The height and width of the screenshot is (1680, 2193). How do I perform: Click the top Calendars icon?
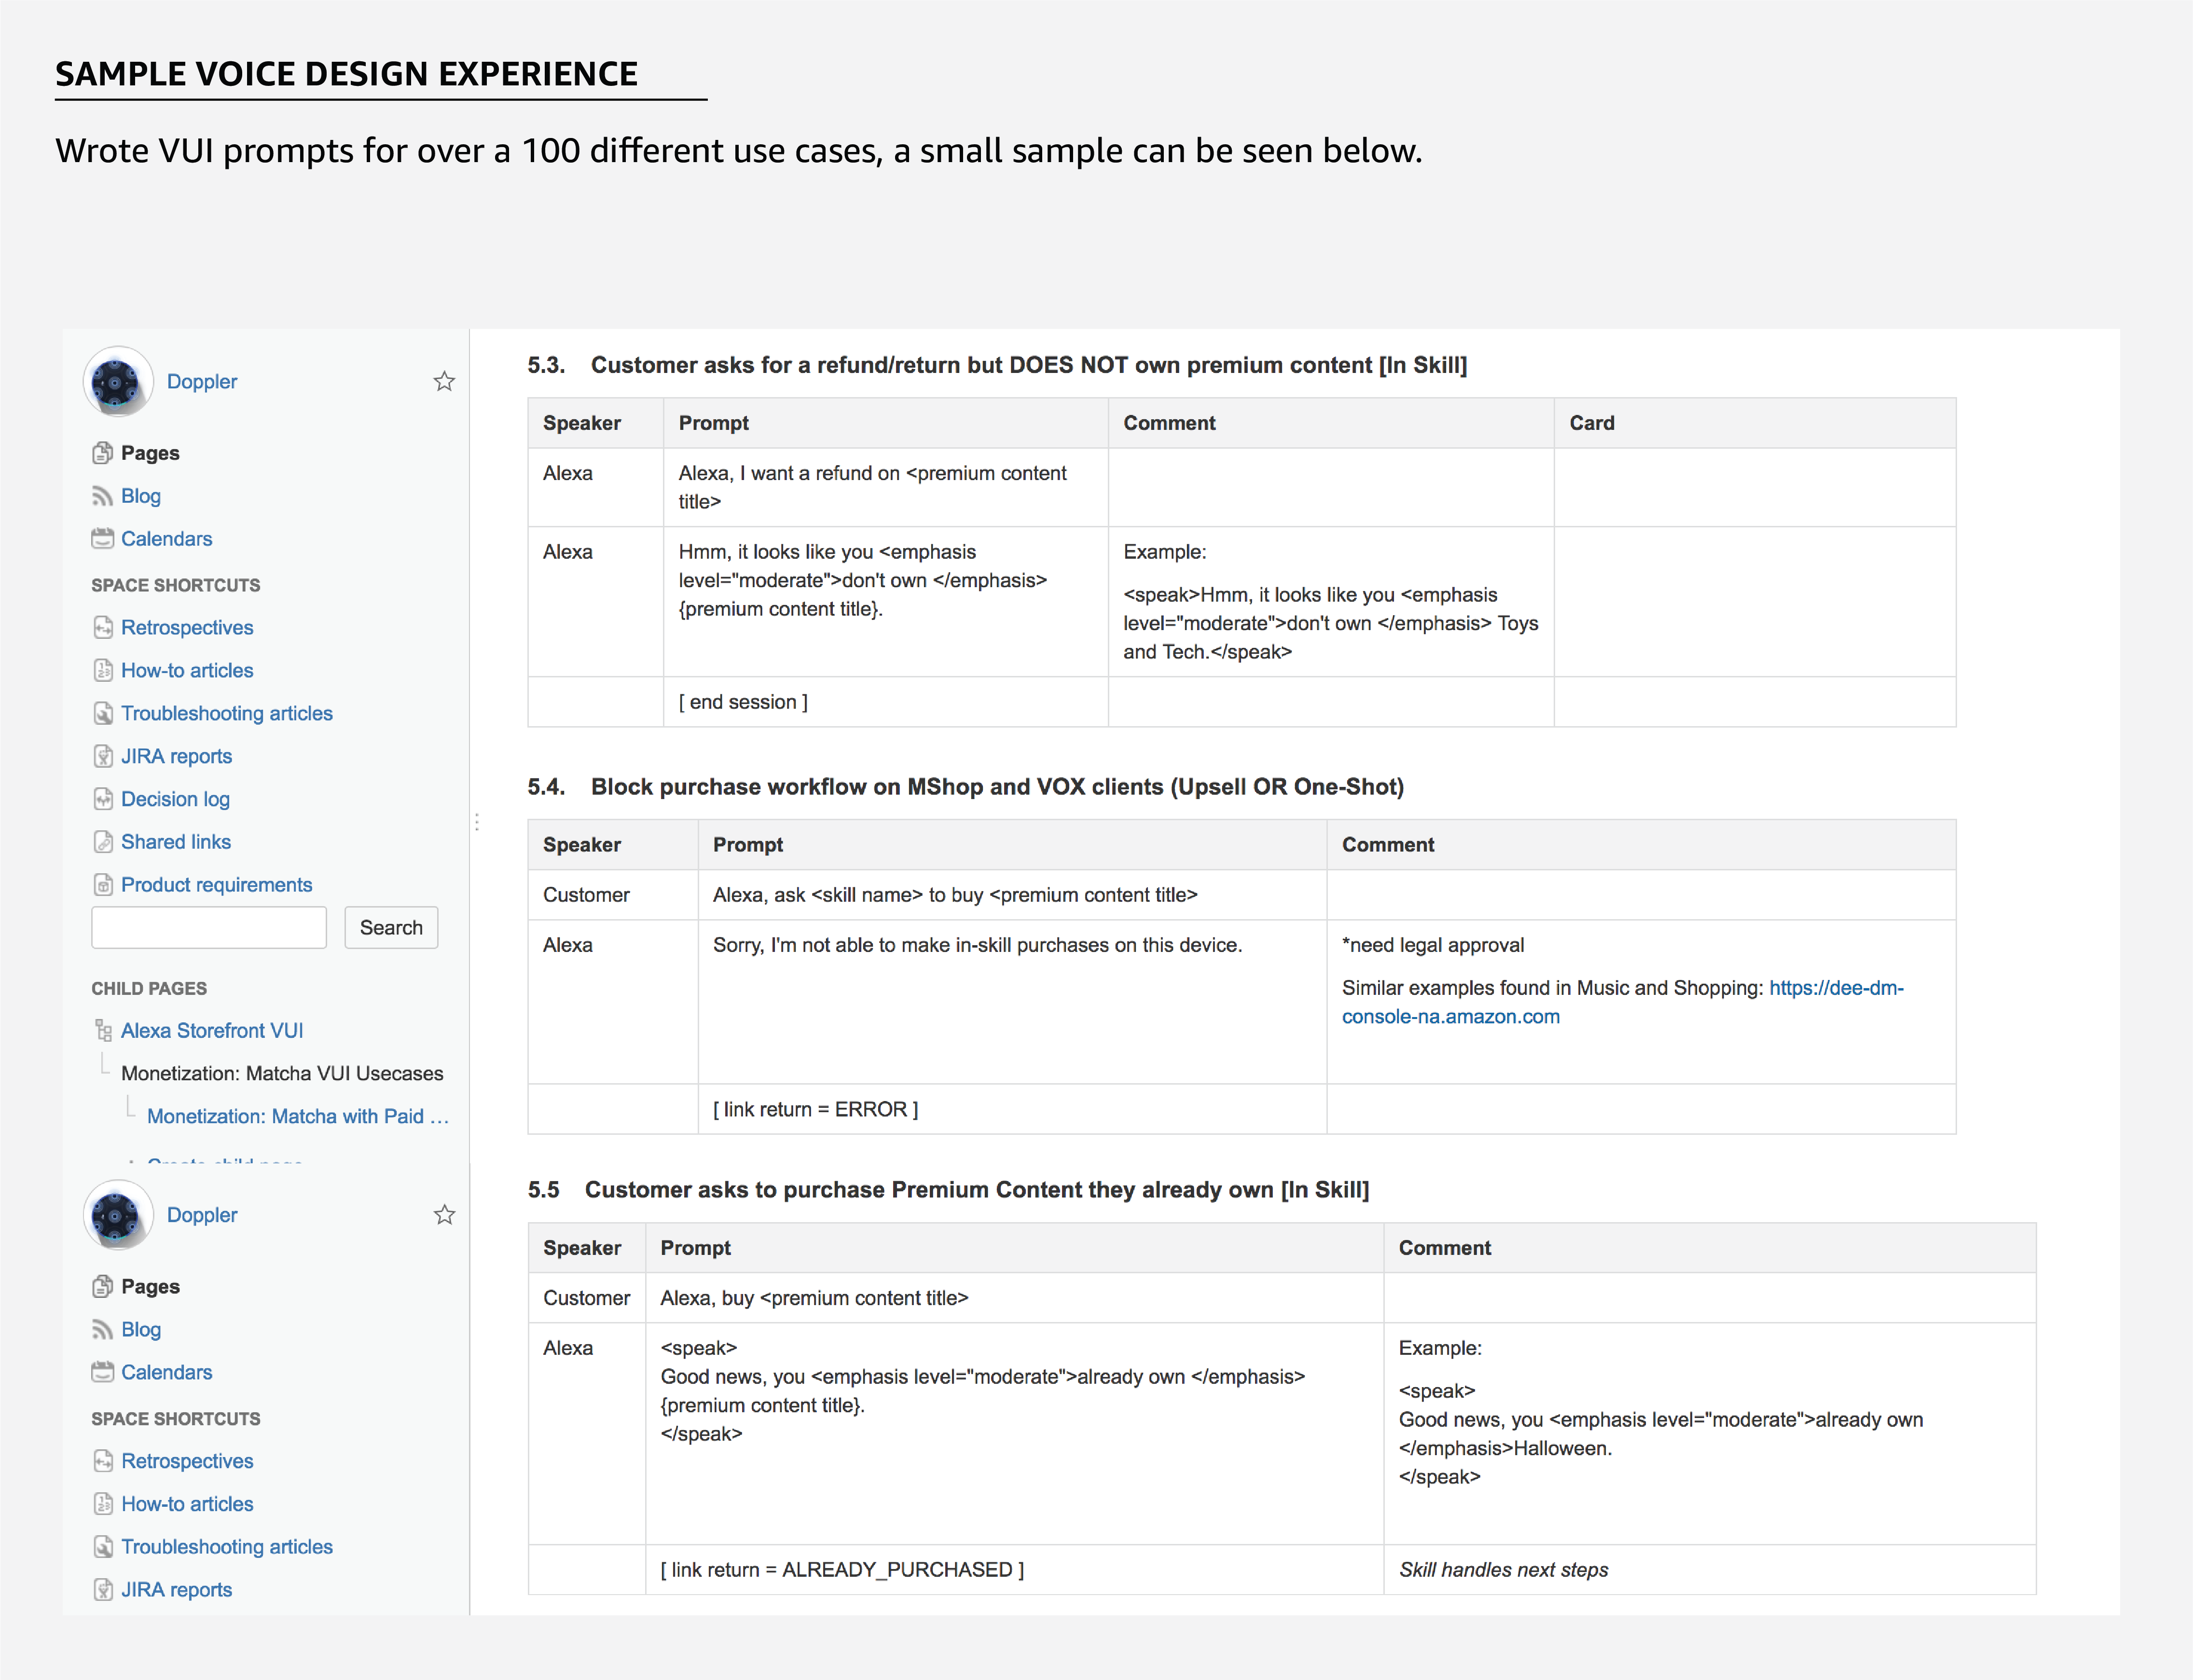coord(102,539)
